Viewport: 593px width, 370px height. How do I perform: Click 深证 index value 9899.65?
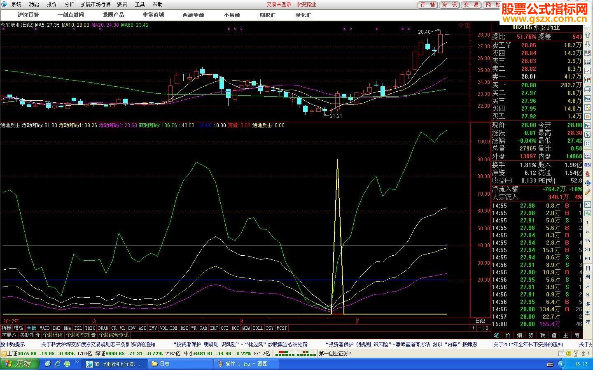point(116,354)
